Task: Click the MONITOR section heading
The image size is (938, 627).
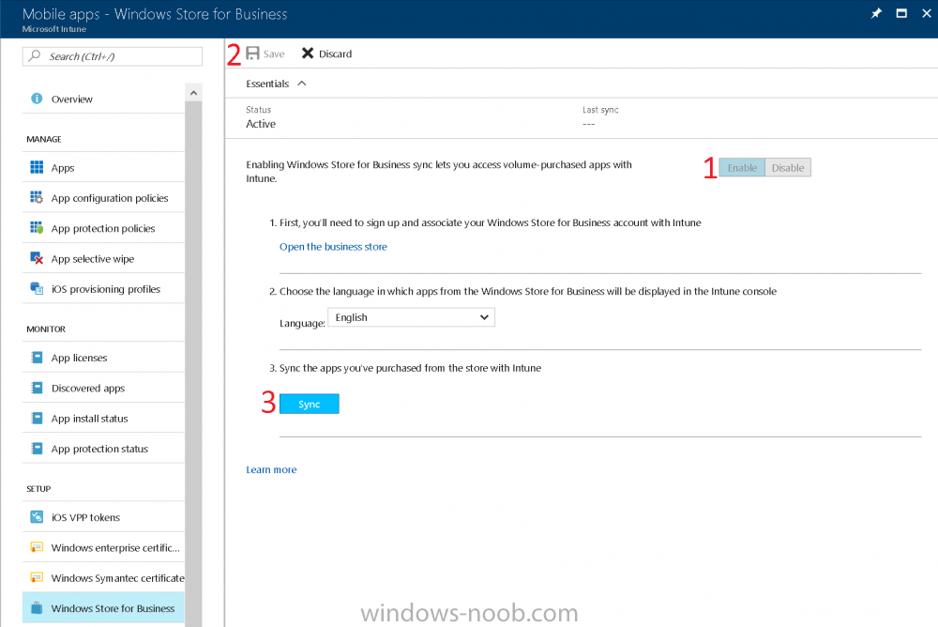Action: point(46,329)
